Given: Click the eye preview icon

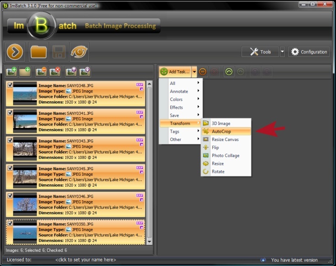Looking at the screenshot, I should [79, 52].
